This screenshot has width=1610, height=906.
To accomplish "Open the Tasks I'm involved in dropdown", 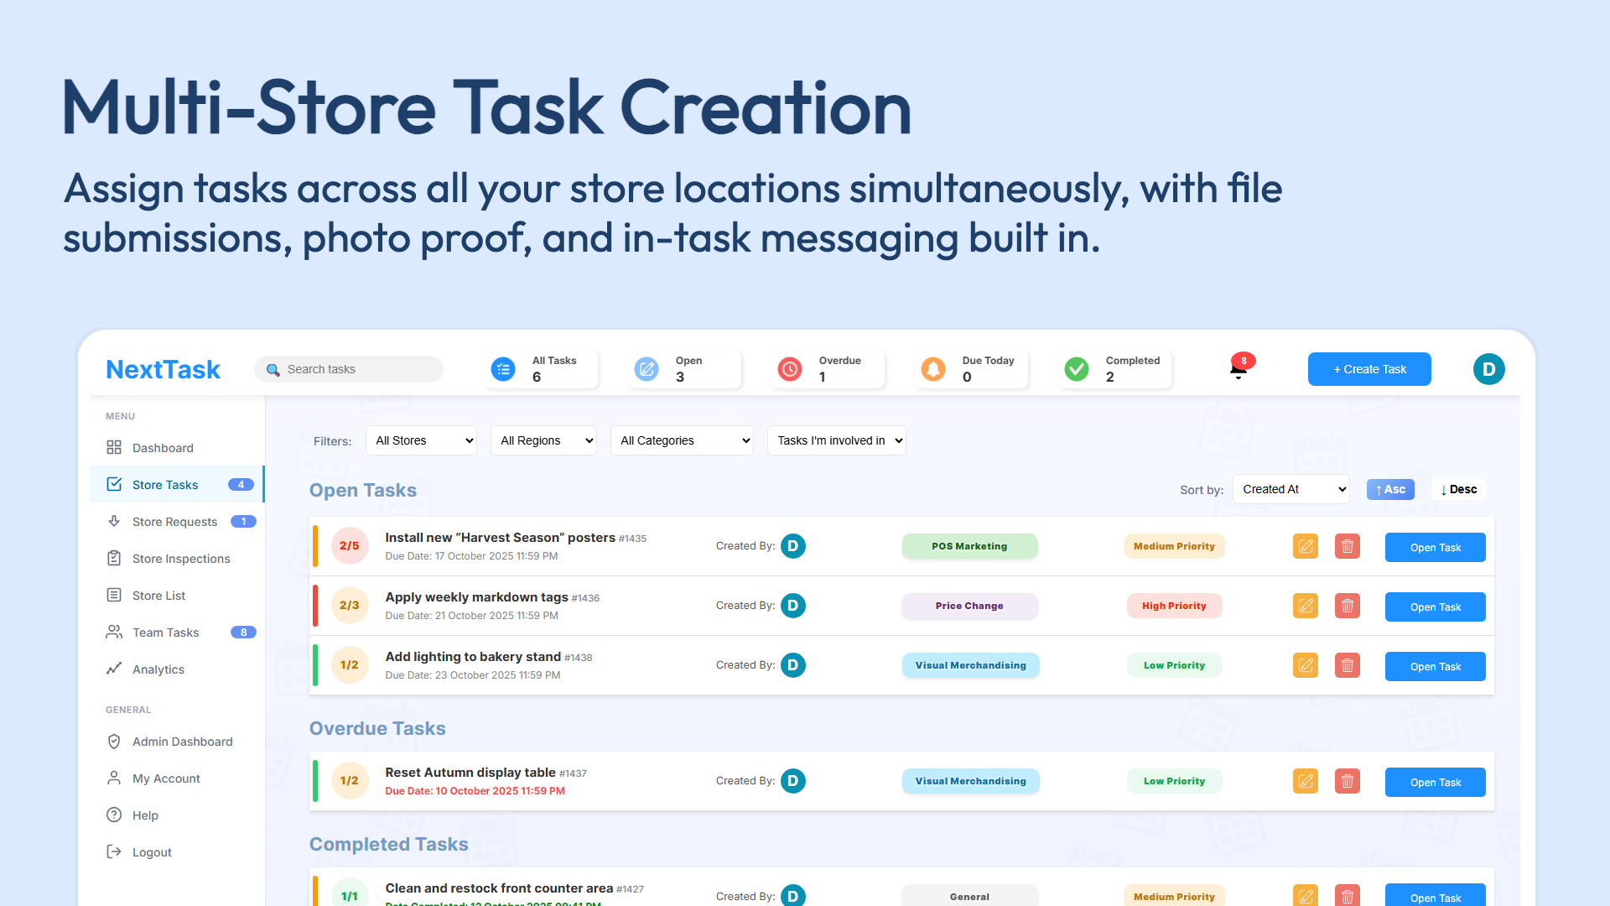I will click(x=837, y=440).
